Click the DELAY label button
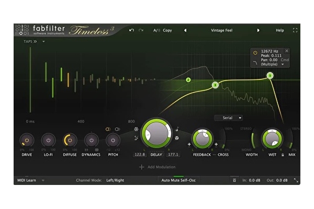This screenshot has width=314, height=209. coord(156,155)
